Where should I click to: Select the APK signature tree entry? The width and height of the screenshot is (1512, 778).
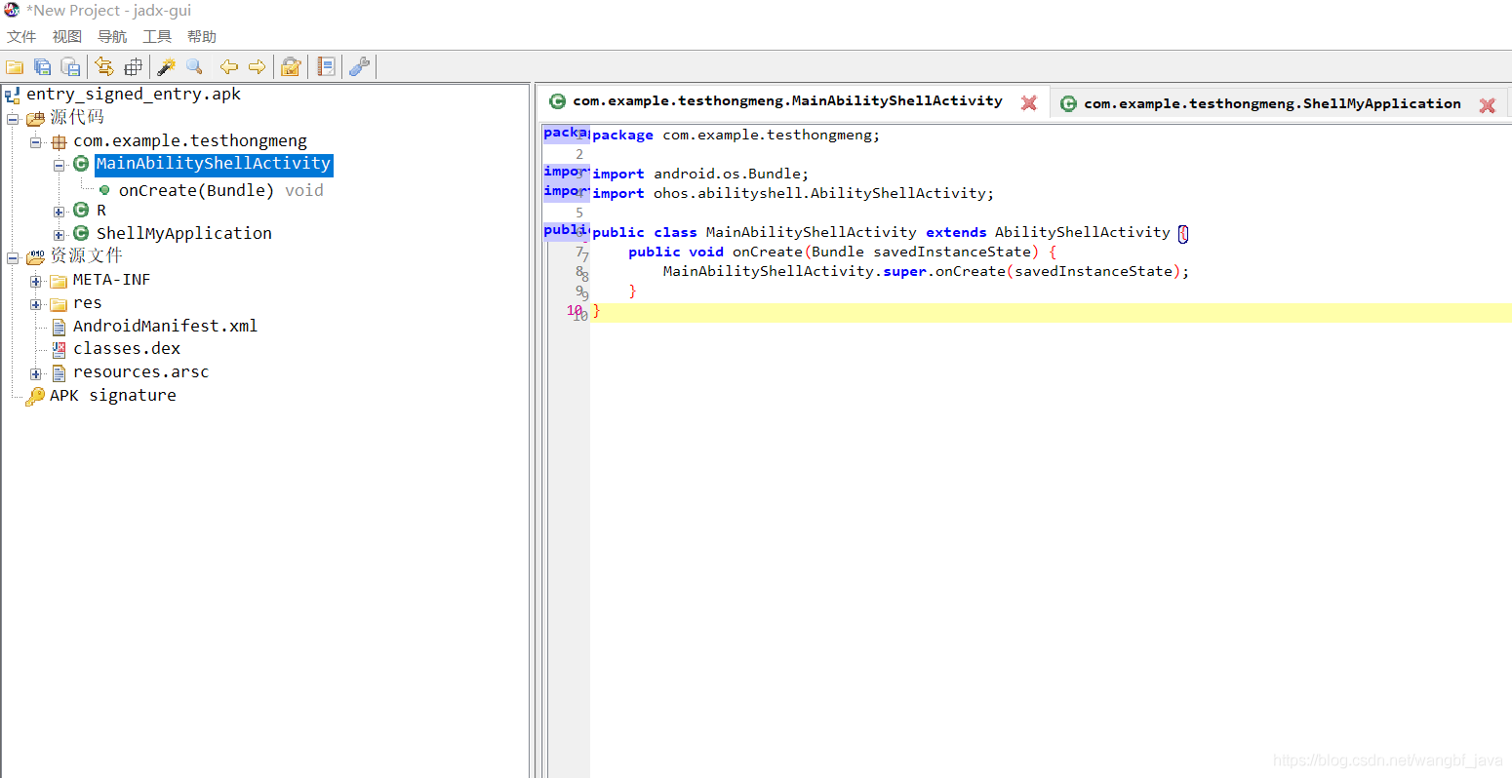pos(113,396)
